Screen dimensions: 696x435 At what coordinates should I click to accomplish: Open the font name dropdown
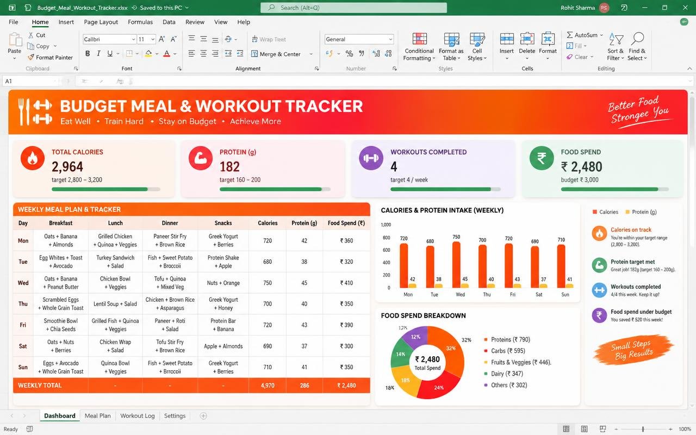(x=133, y=39)
